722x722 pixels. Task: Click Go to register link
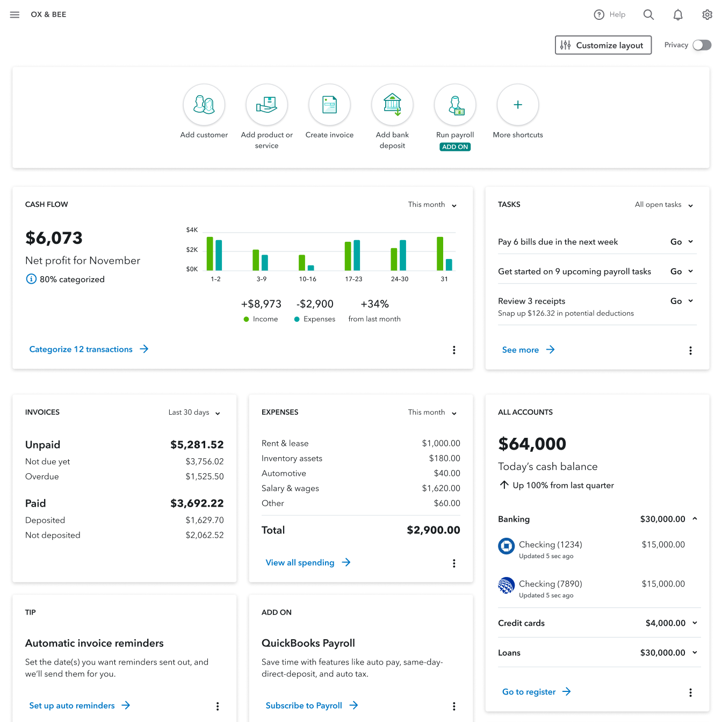coord(536,692)
